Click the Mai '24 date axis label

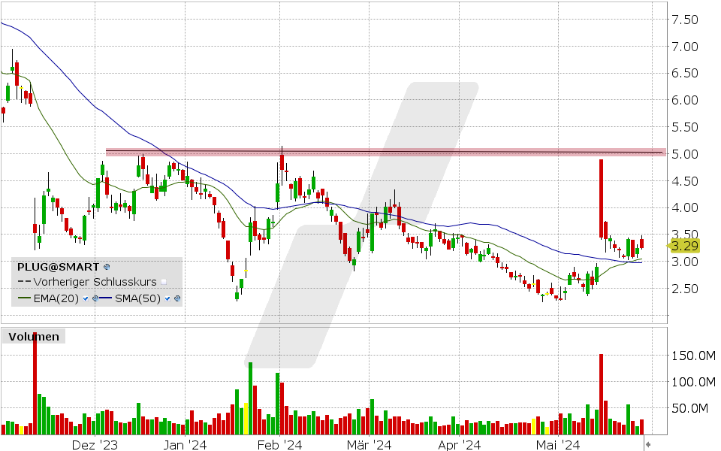pyautogui.click(x=558, y=444)
